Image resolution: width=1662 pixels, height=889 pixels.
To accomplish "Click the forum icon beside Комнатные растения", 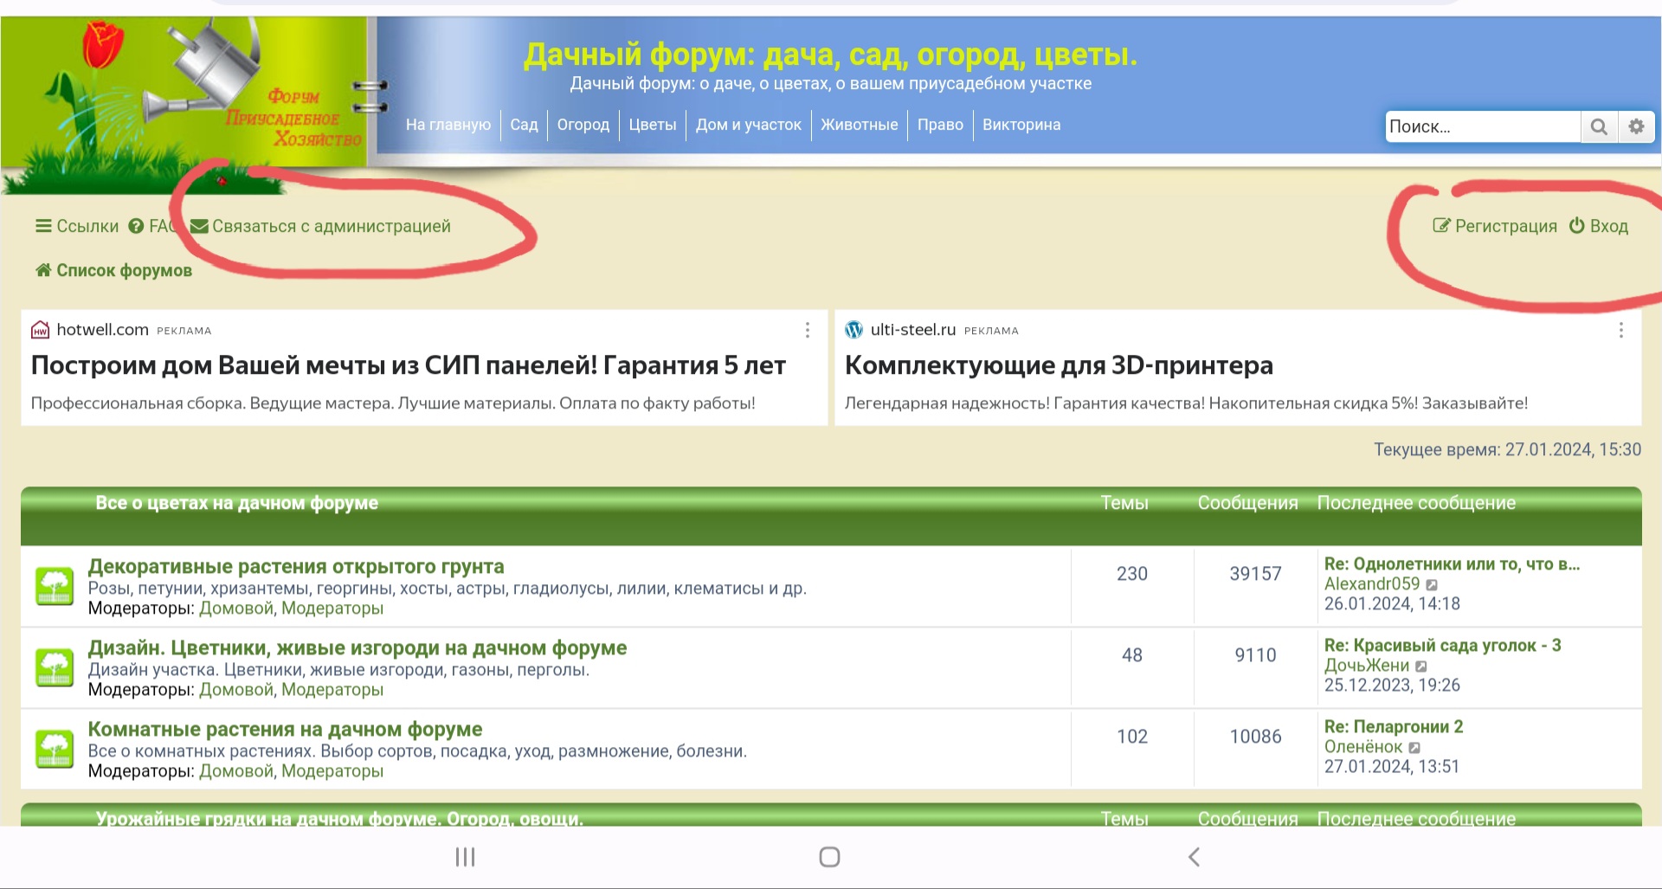I will coord(55,749).
